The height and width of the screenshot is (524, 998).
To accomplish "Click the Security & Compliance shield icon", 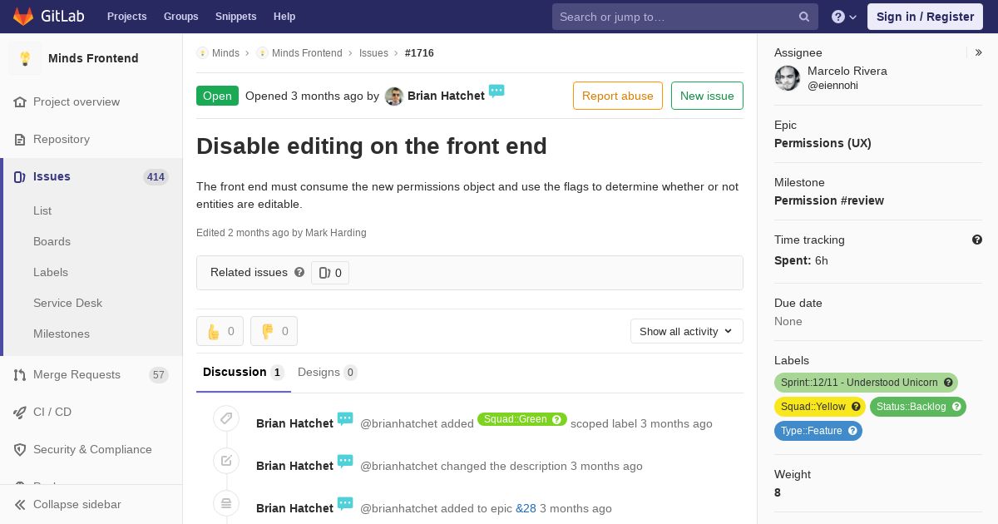I will [20, 449].
